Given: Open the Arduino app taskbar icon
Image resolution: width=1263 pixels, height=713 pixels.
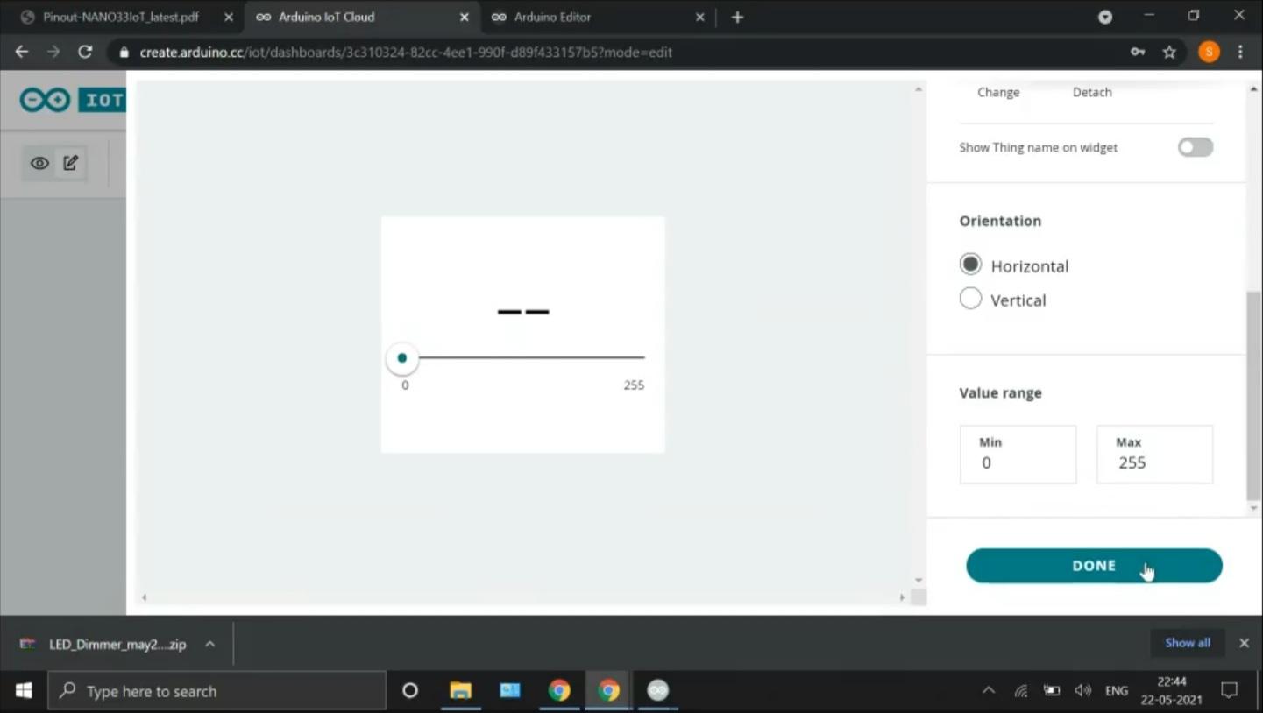Looking at the screenshot, I should click(658, 691).
